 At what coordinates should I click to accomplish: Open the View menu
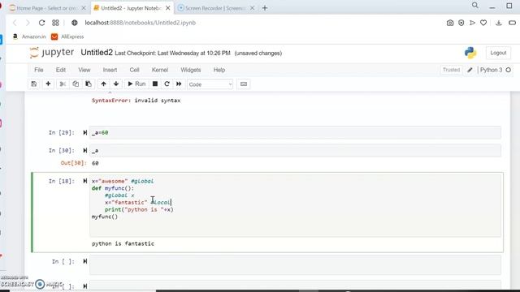pos(84,70)
